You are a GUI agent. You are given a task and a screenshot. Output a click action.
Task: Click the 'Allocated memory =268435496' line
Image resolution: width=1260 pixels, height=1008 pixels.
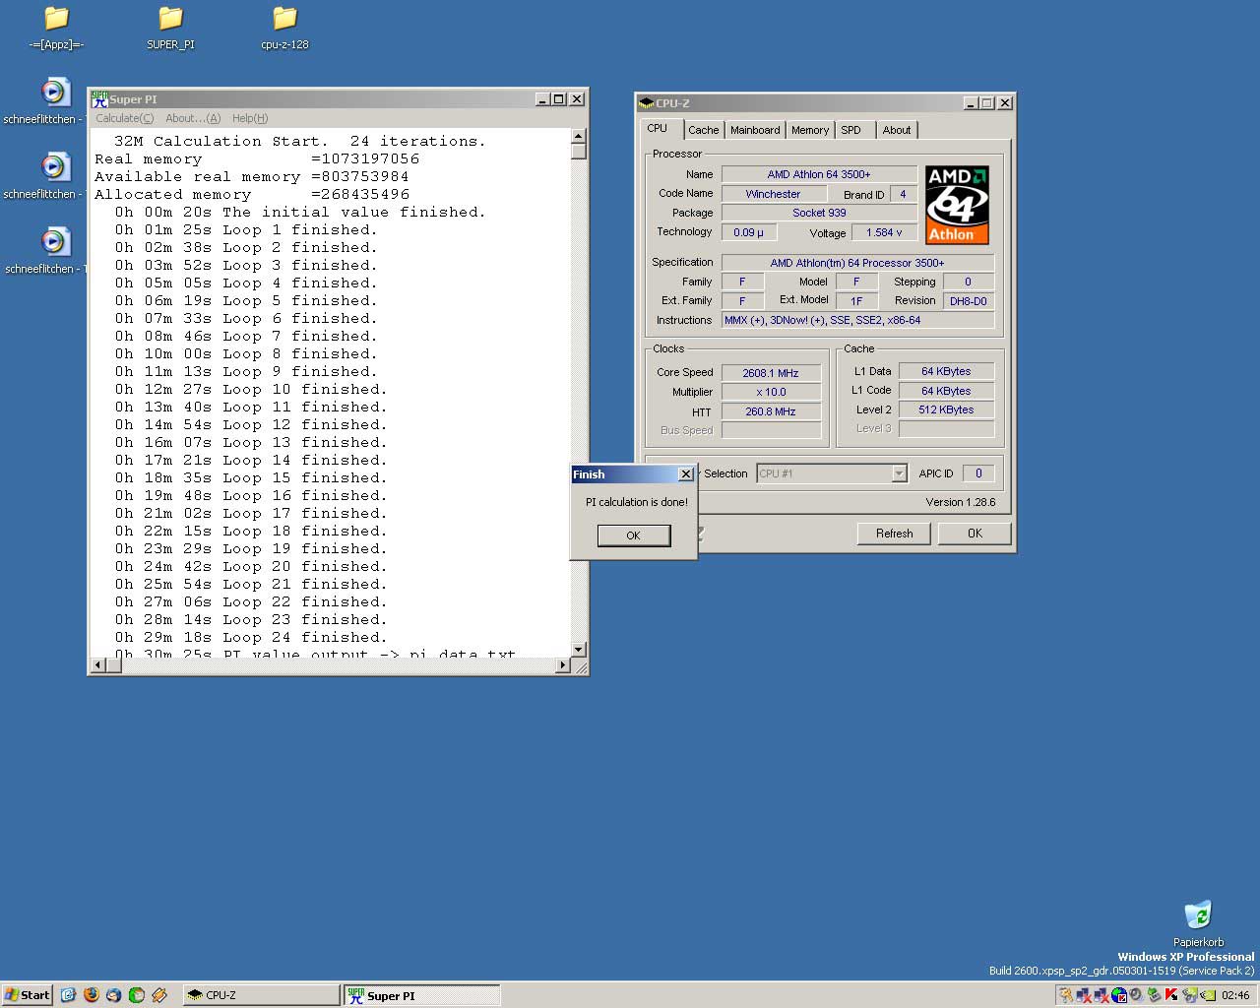[252, 194]
